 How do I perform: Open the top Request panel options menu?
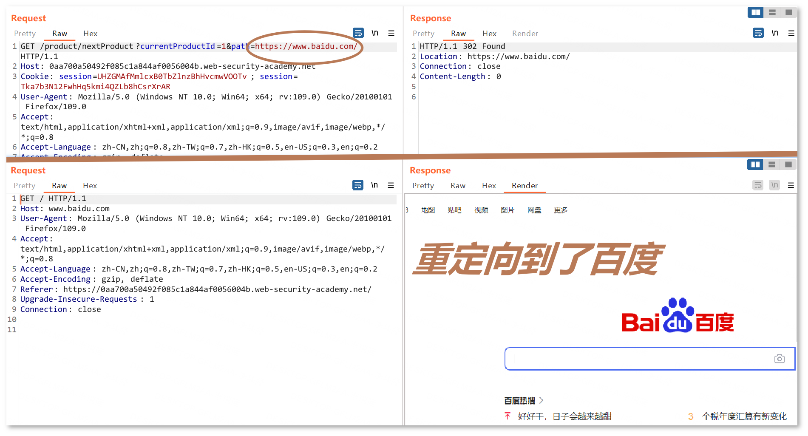tap(391, 33)
